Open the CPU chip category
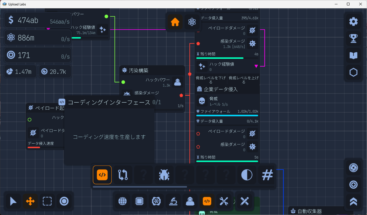 tap(139, 201)
